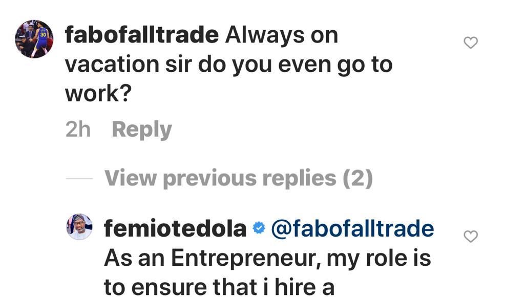
Task: Like femiotedola's reply with the heart
Action: (x=470, y=236)
